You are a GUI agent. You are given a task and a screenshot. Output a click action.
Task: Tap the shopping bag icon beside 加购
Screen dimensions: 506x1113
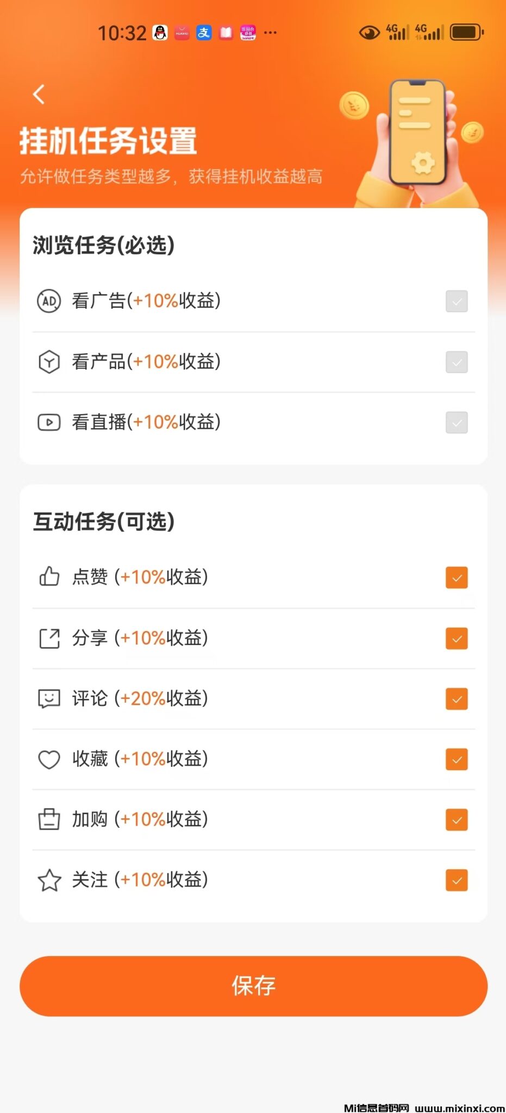pyautogui.click(x=49, y=820)
